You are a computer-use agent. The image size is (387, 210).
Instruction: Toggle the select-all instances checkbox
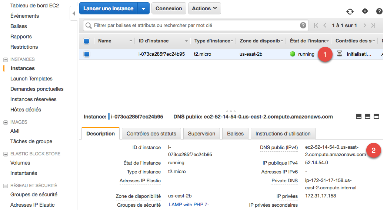pos(87,41)
